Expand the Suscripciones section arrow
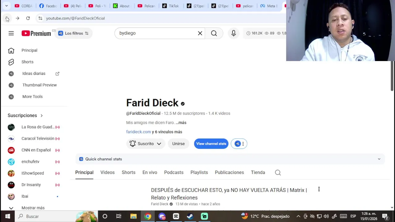Image resolution: width=395 pixels, height=222 pixels. pyautogui.click(x=41, y=116)
